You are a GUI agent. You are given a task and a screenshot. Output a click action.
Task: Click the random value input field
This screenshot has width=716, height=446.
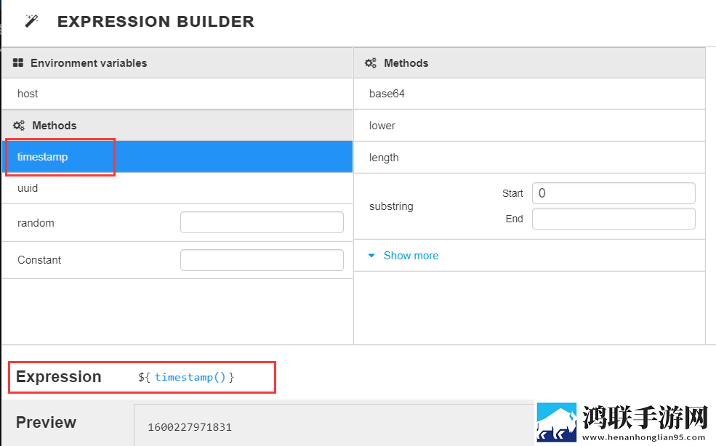262,222
